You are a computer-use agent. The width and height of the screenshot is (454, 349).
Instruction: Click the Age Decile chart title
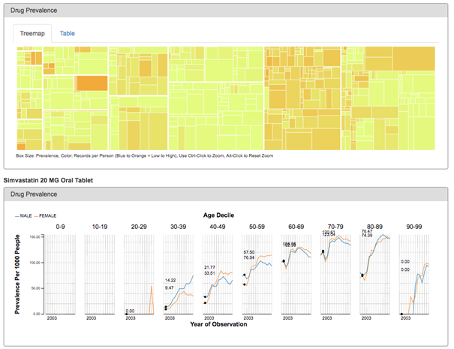point(218,215)
